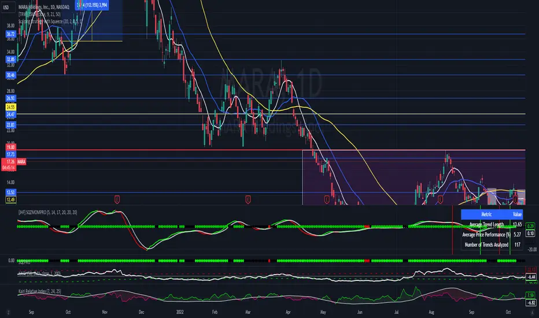This screenshot has width=539, height=318.
Task: Click the 117 table value
Action: (x=517, y=245)
